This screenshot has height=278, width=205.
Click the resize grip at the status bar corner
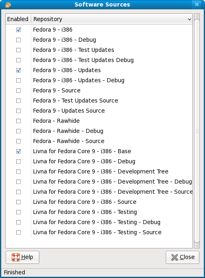click(x=201, y=274)
